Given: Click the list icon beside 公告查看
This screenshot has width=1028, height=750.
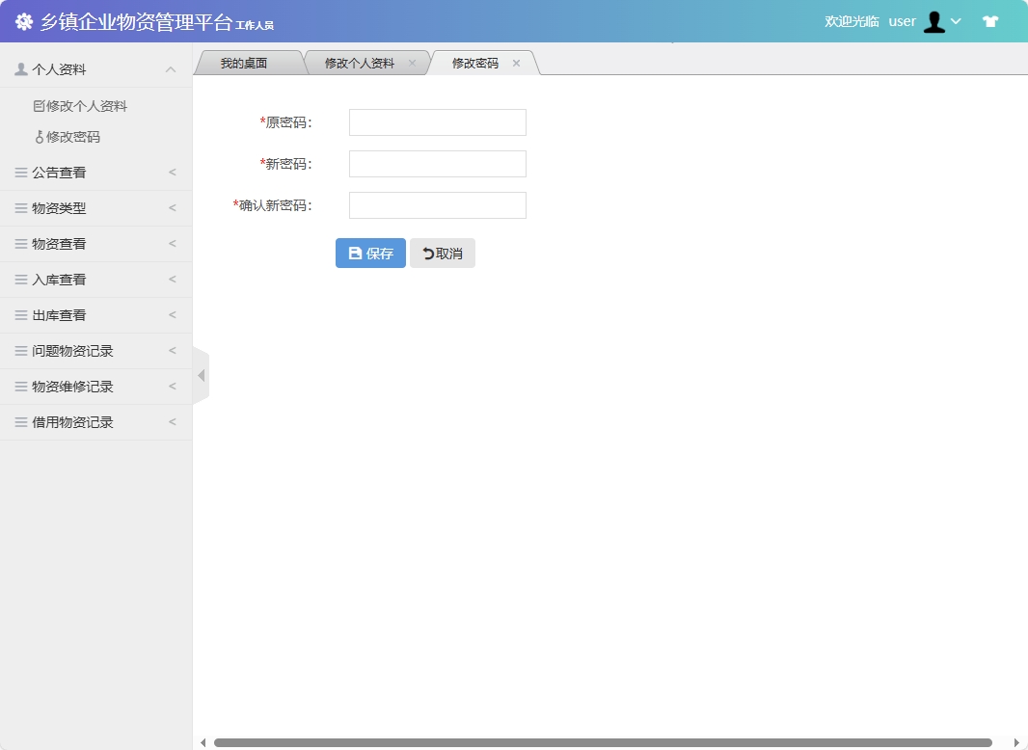Looking at the screenshot, I should click(21, 173).
